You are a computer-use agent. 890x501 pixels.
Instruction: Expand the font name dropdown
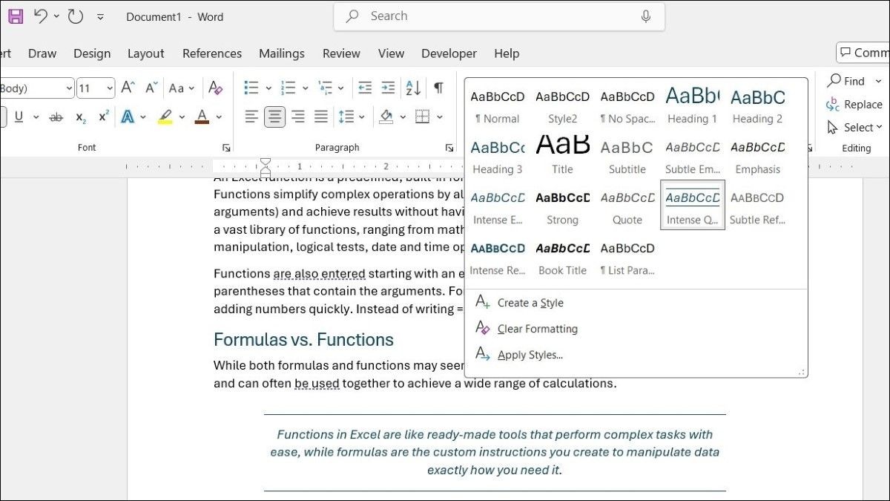tap(69, 88)
